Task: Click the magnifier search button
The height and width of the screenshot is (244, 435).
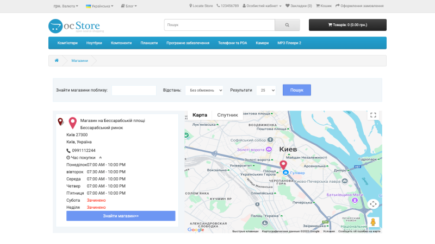Action: [287, 25]
